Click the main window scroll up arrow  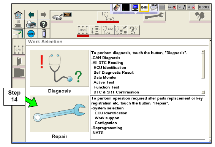(x=210, y=40)
